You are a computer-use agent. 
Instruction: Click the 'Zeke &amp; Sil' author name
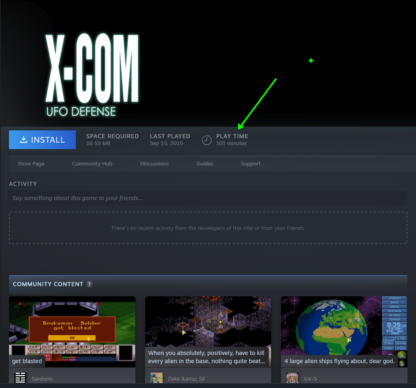pyautogui.click(x=186, y=379)
